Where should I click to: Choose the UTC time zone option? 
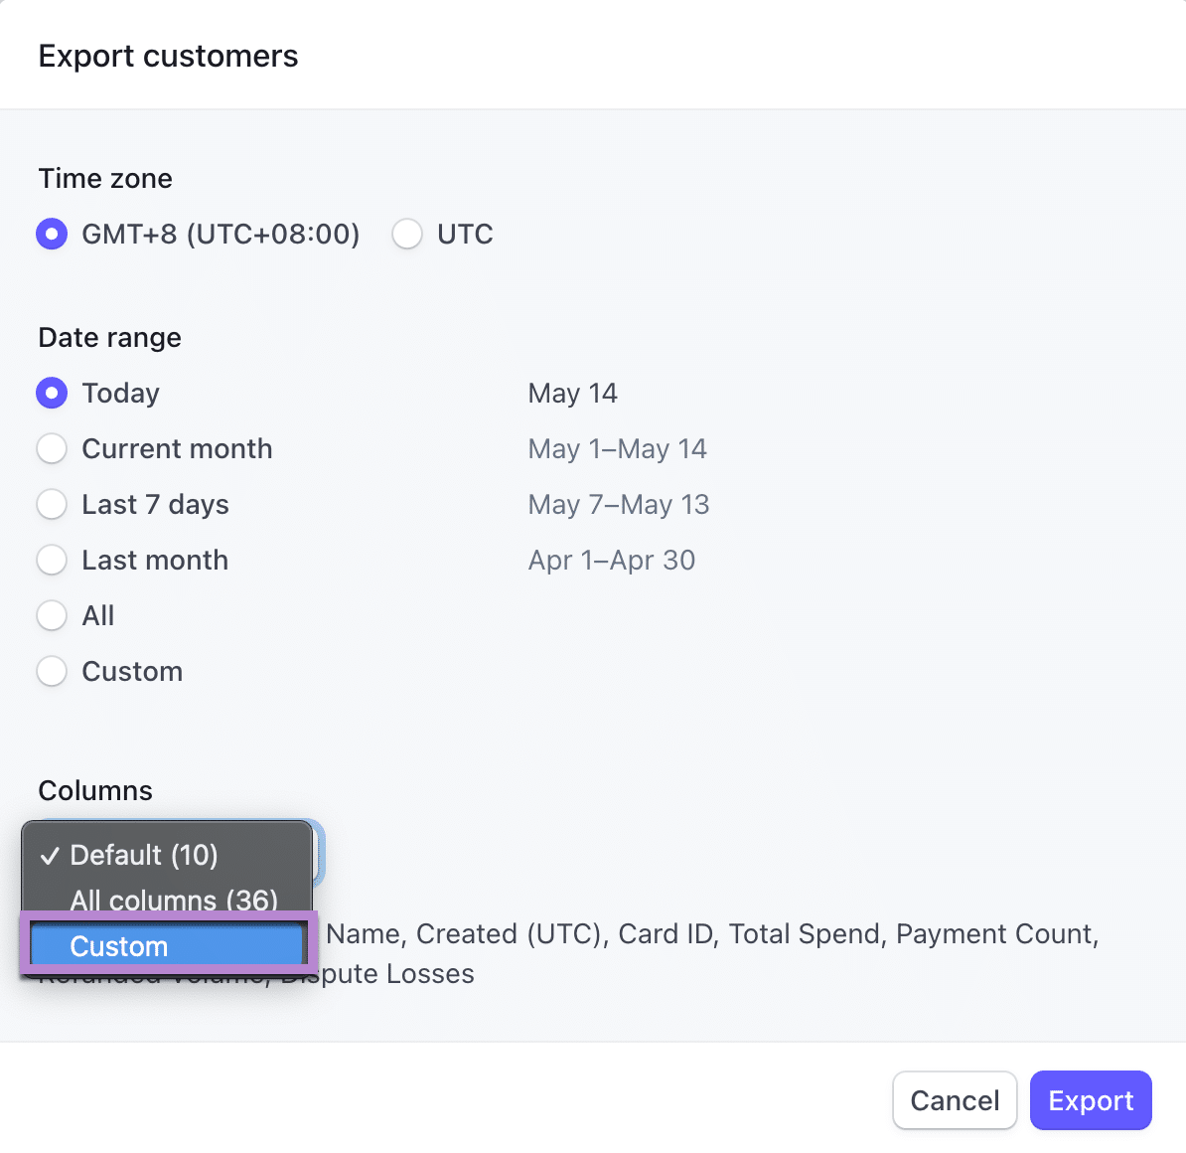click(407, 235)
